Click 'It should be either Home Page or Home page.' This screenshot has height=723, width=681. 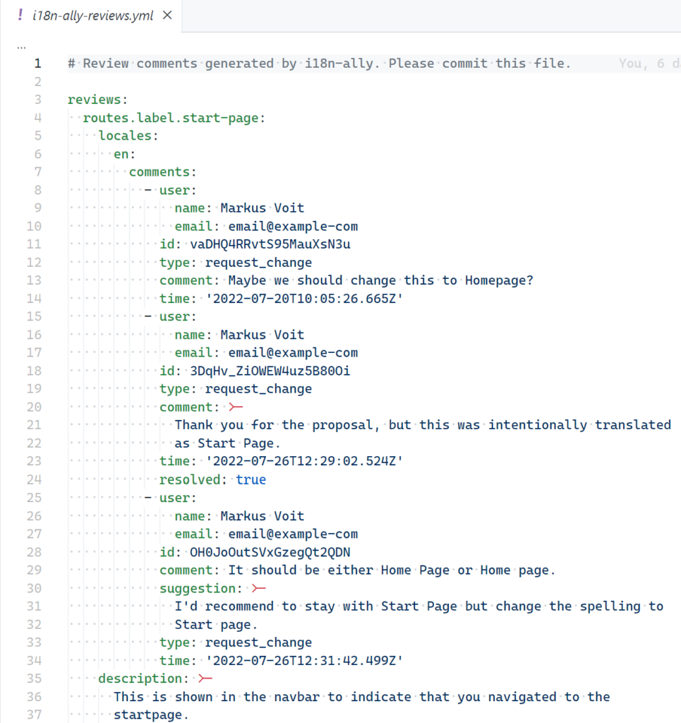[392, 570]
